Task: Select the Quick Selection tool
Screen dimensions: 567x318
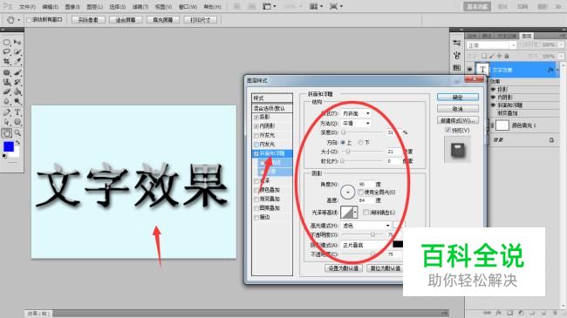Action: coord(17,52)
